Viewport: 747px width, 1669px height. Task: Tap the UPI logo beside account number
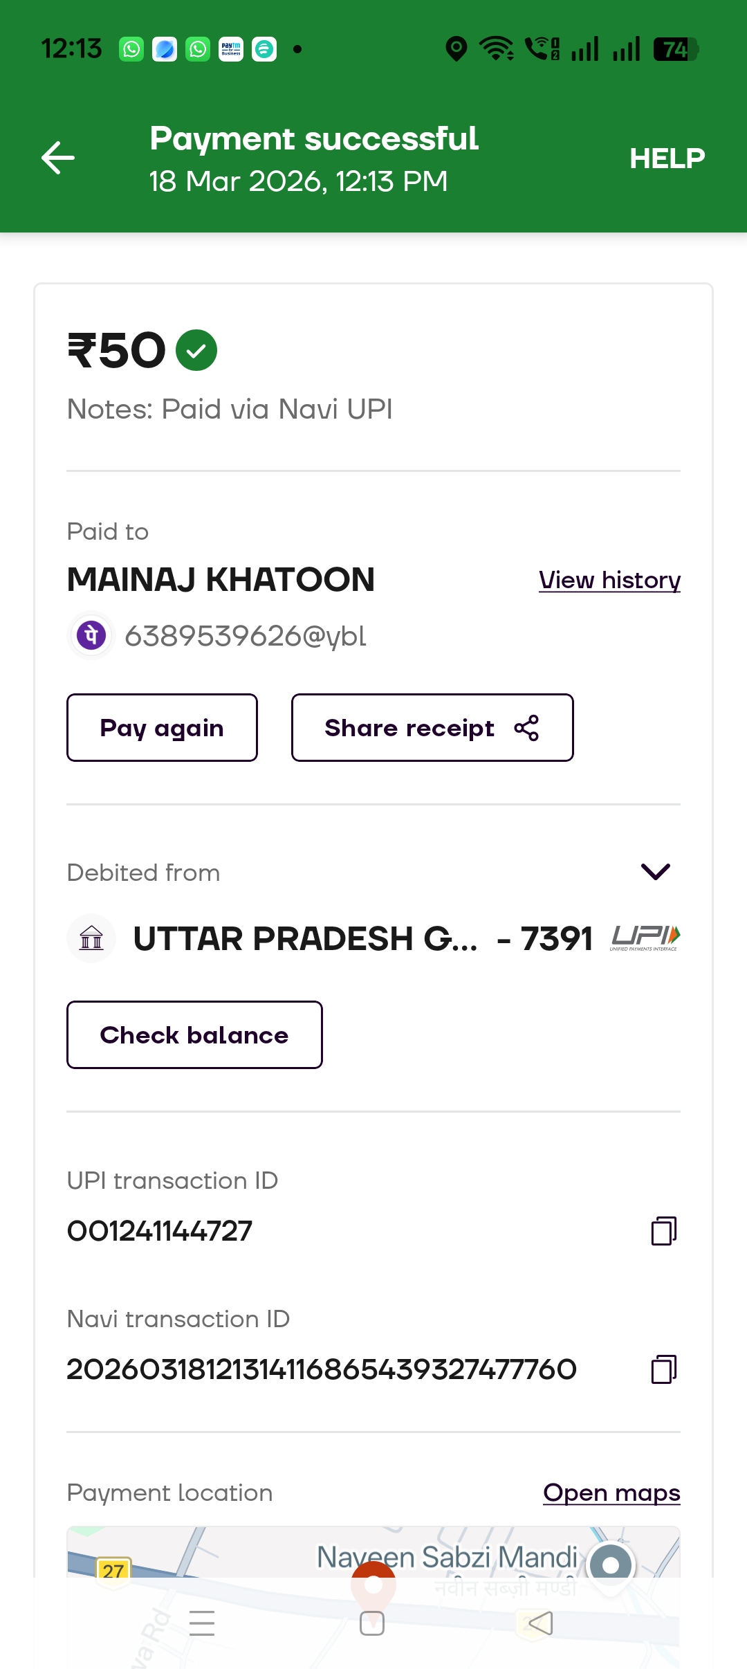coord(645,938)
